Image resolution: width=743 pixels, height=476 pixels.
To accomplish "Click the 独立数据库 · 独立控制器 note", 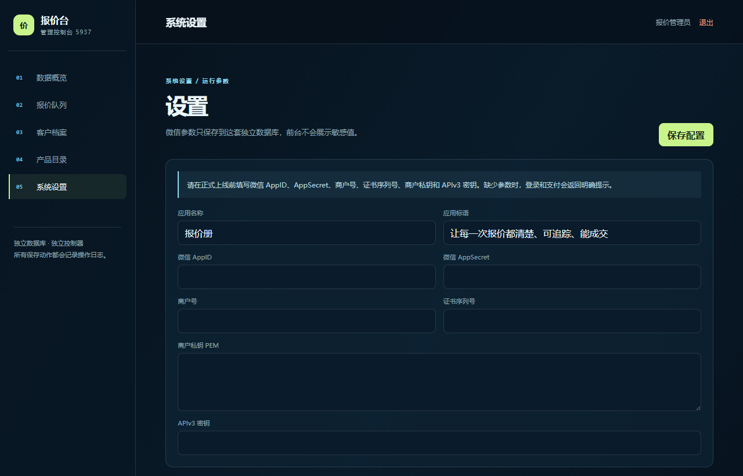I will tap(49, 243).
